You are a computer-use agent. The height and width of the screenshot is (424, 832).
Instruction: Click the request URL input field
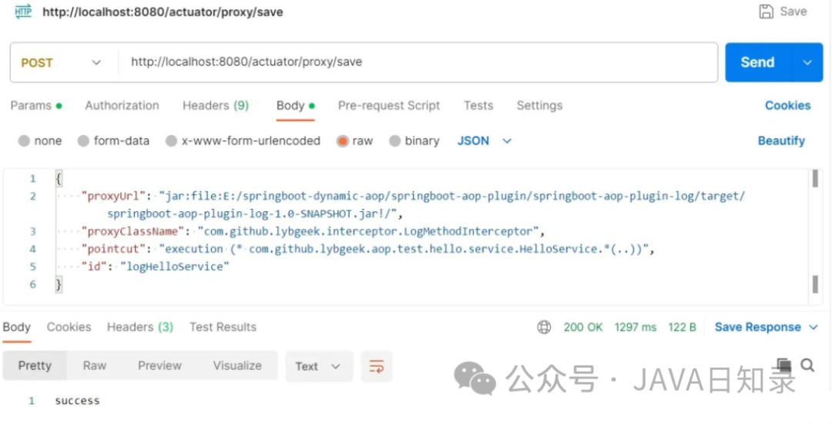click(418, 62)
